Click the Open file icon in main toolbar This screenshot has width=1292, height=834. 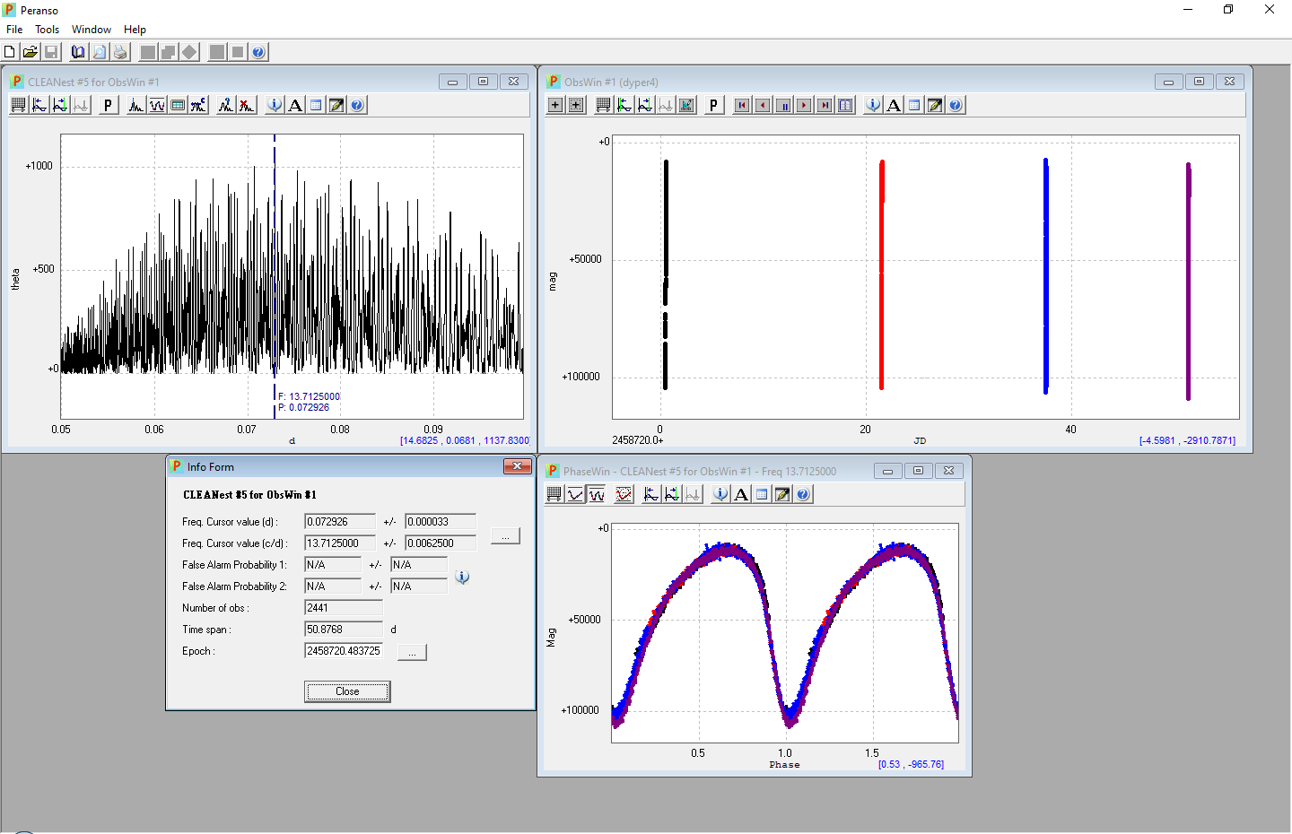pos(31,52)
